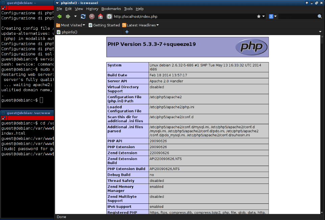
Task: Open the list all tabs dropdown
Action: click(x=320, y=32)
